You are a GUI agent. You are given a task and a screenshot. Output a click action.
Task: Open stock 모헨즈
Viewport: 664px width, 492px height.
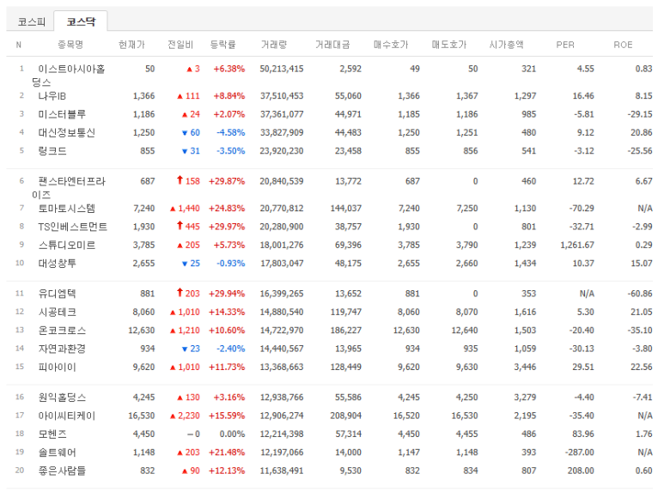(52, 434)
